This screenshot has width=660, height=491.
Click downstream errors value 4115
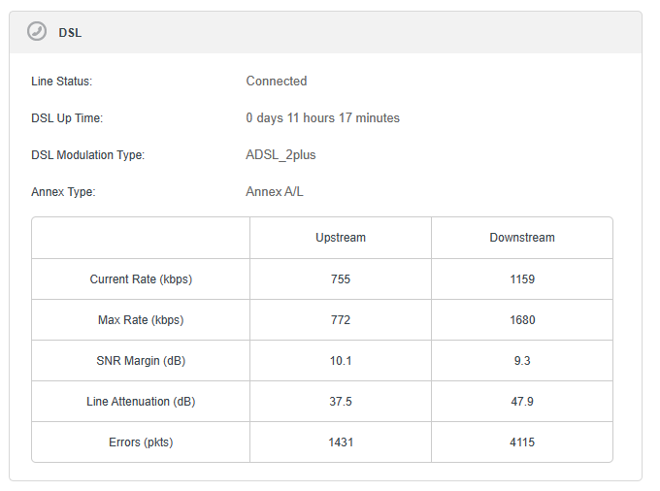coord(521,442)
